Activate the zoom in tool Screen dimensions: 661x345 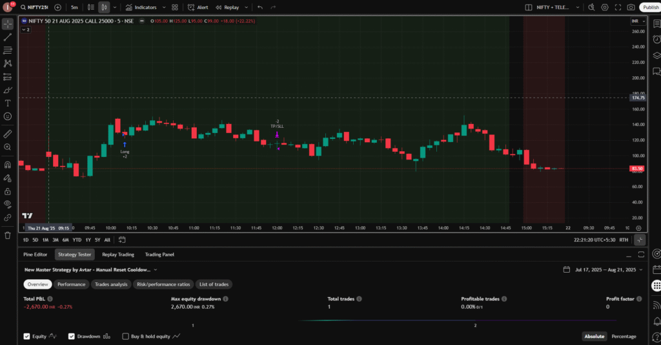[8, 147]
